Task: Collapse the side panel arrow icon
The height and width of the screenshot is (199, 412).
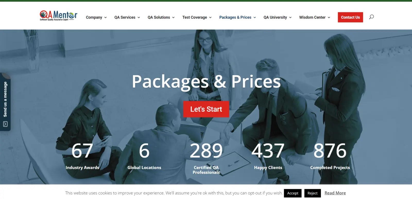Action: (5, 124)
